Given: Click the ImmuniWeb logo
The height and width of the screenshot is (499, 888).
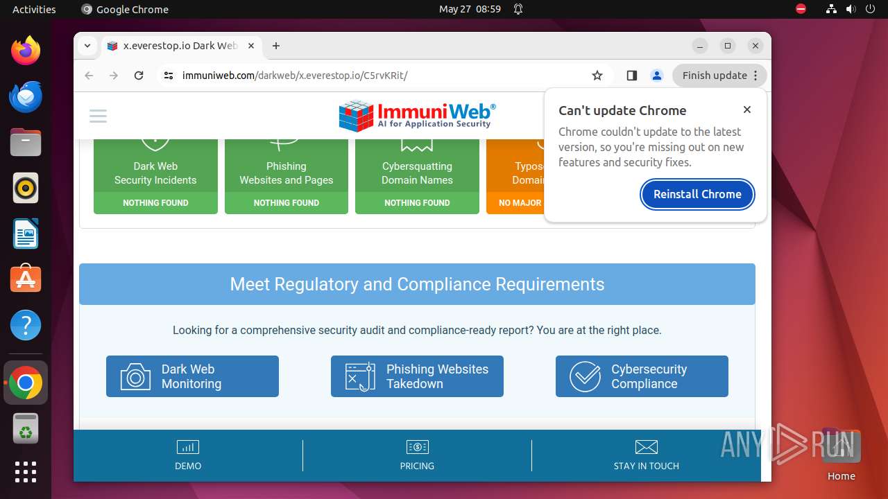Looking at the screenshot, I should coord(417,116).
